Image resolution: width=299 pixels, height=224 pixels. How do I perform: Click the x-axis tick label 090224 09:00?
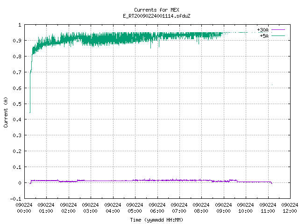[x=223, y=208]
